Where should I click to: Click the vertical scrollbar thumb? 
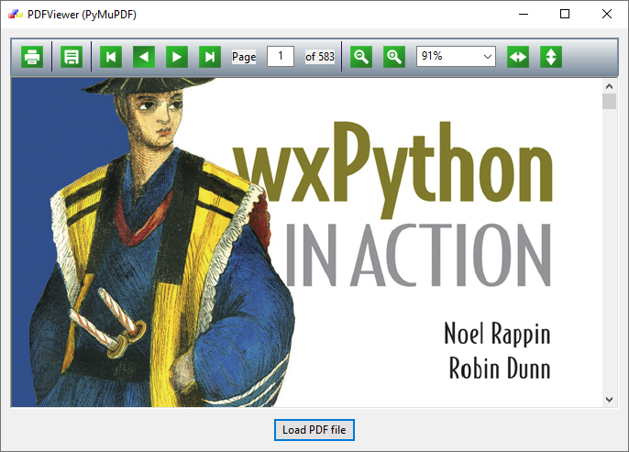(610, 102)
